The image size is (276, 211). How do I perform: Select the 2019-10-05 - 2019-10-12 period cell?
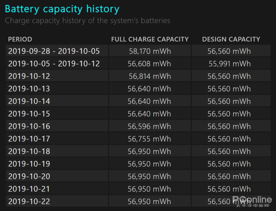click(54, 64)
